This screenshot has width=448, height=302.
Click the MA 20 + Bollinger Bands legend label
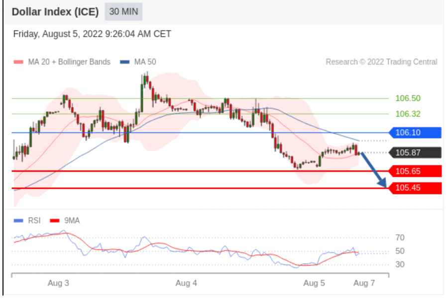(69, 62)
